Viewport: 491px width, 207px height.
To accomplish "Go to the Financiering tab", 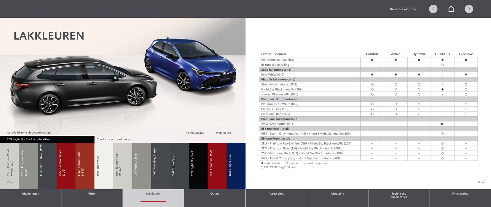I will click(460, 194).
